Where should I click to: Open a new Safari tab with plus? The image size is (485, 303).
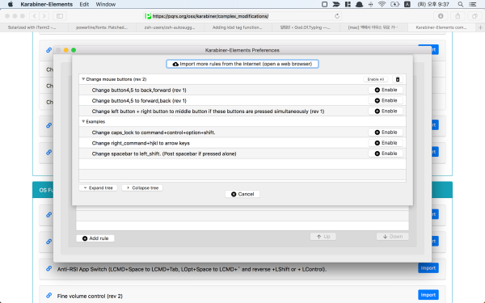(x=480, y=27)
